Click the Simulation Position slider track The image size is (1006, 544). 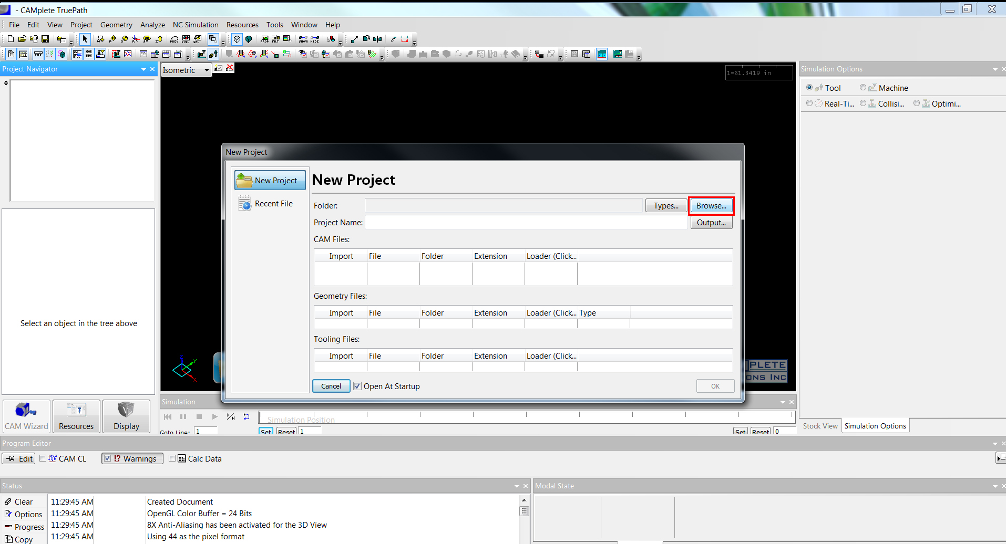click(526, 416)
